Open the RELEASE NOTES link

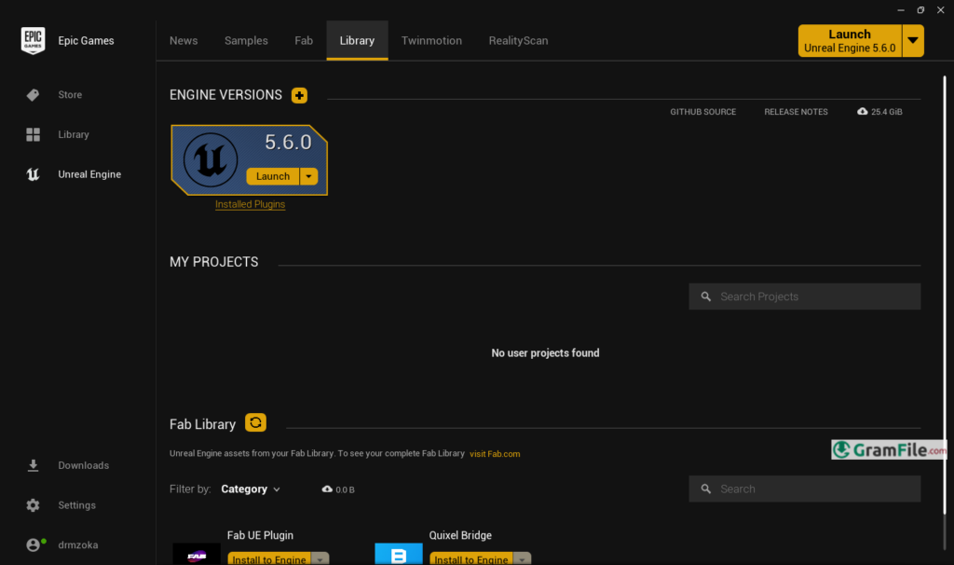coord(796,112)
